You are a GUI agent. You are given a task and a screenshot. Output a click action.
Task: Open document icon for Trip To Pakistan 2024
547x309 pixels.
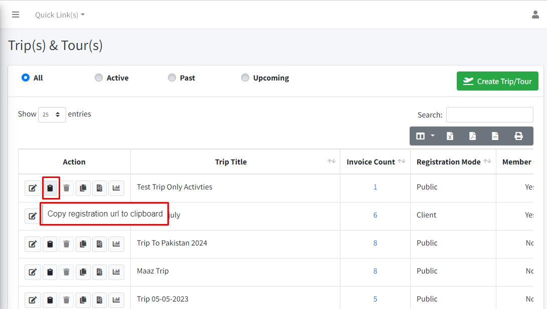[99, 244]
